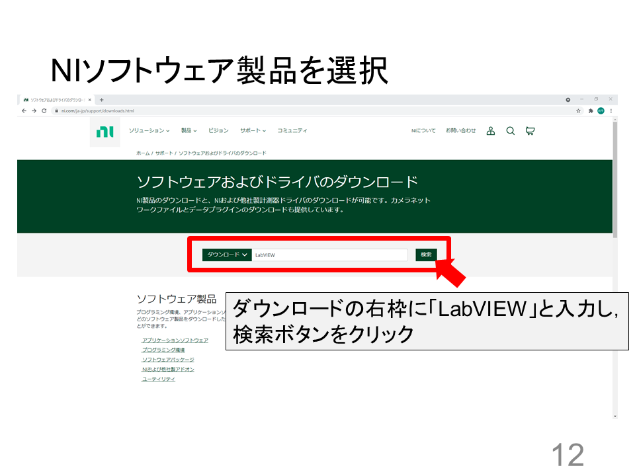
Task: Click the scrollbar down arrow
Action: tap(615, 416)
